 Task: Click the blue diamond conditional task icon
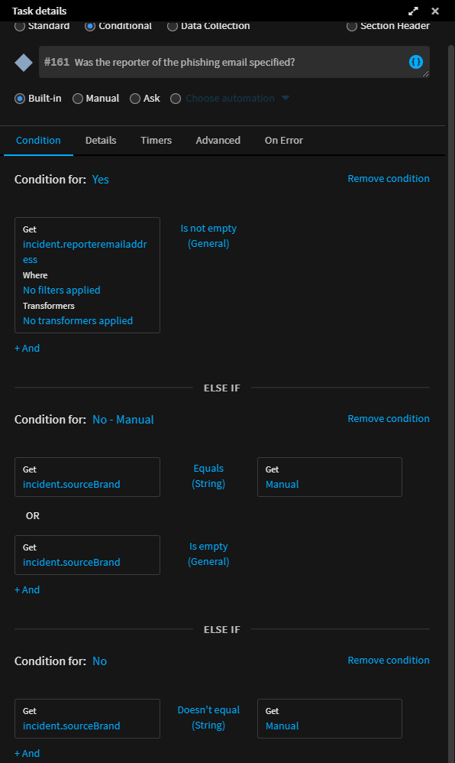click(x=24, y=62)
